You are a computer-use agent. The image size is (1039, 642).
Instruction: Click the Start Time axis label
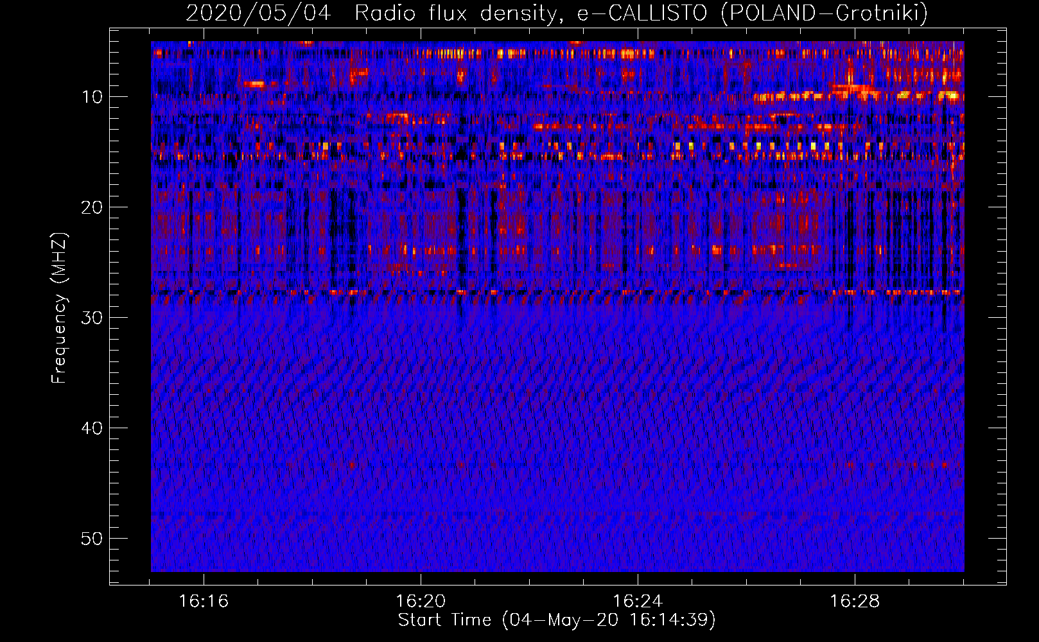(557, 620)
